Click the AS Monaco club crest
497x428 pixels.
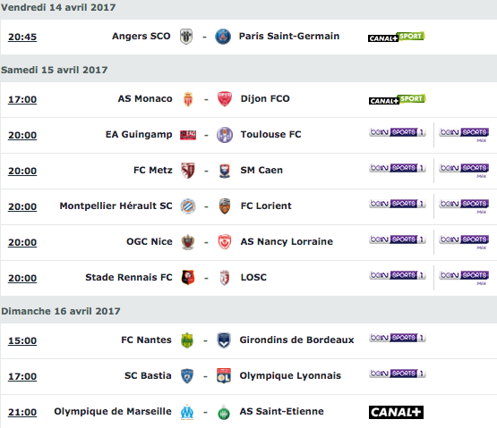(188, 99)
